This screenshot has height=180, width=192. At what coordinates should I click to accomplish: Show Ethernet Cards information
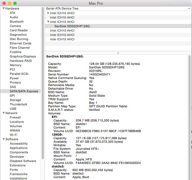coord(20,43)
